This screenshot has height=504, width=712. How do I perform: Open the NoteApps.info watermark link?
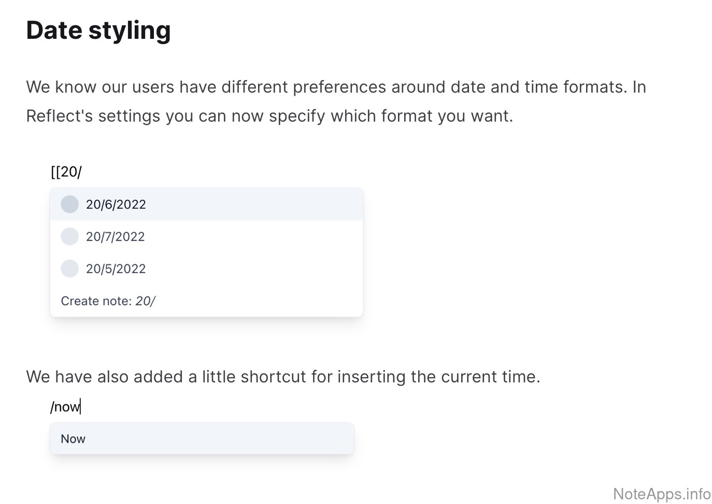click(662, 494)
